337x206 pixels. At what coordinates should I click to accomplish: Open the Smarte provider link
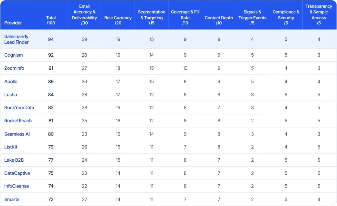coord(12,199)
